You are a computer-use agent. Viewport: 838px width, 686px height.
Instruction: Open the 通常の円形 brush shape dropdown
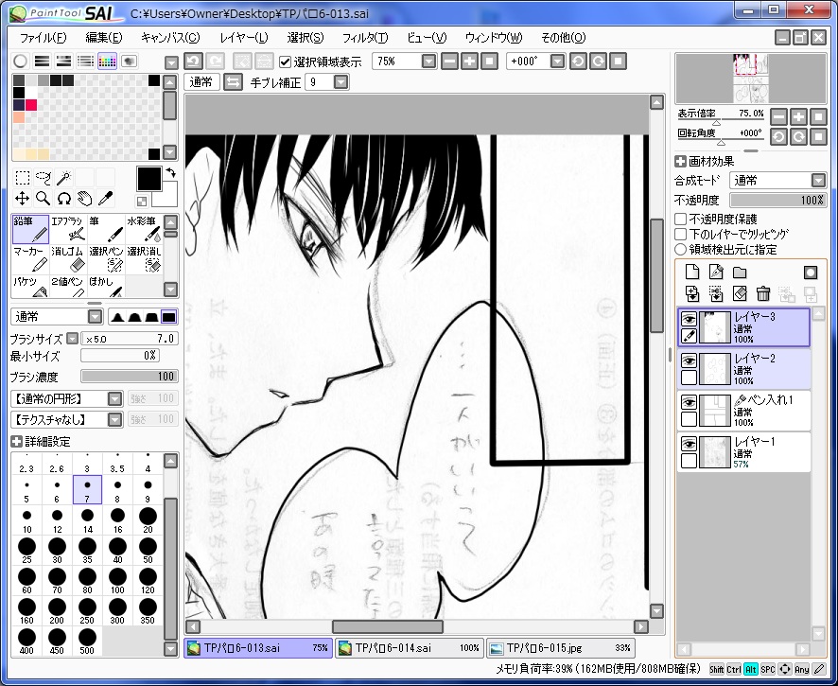point(115,398)
